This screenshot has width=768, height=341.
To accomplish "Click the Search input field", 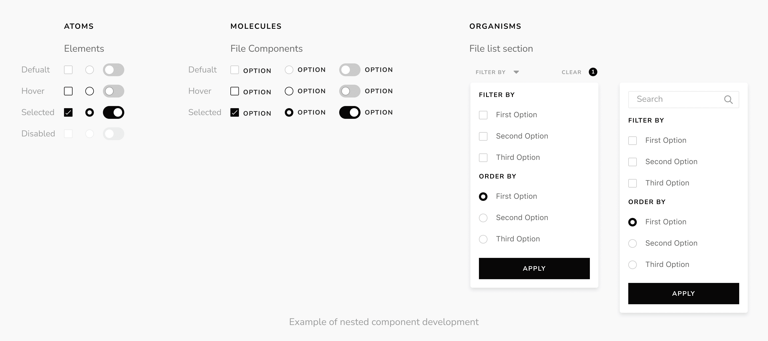I will (684, 99).
